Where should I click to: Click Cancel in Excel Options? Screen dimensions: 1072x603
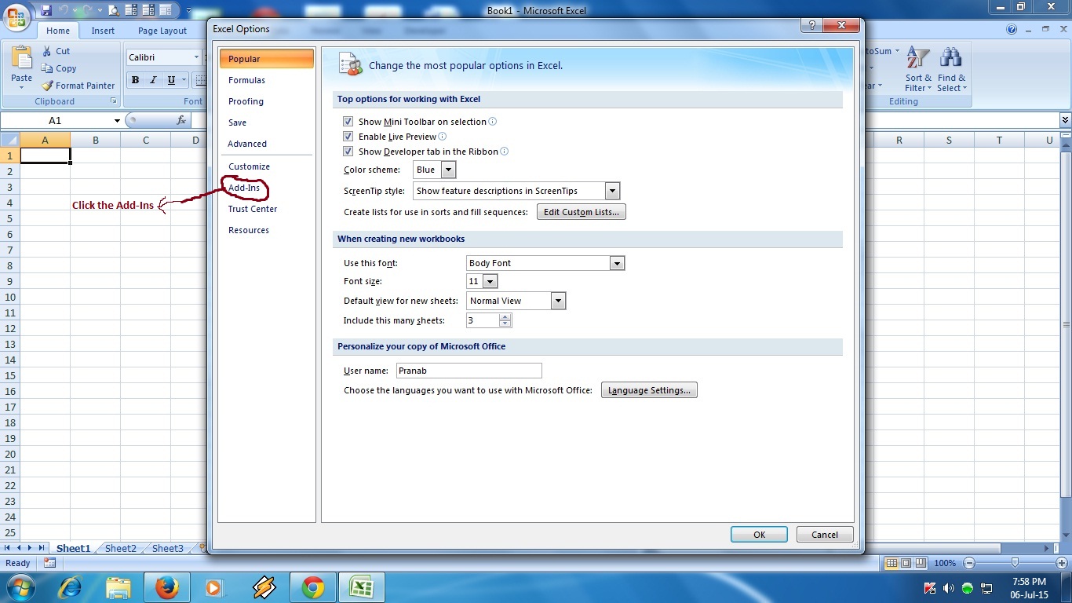click(x=825, y=534)
